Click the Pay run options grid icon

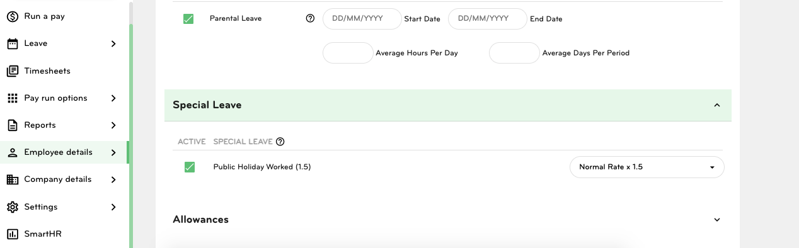point(12,98)
